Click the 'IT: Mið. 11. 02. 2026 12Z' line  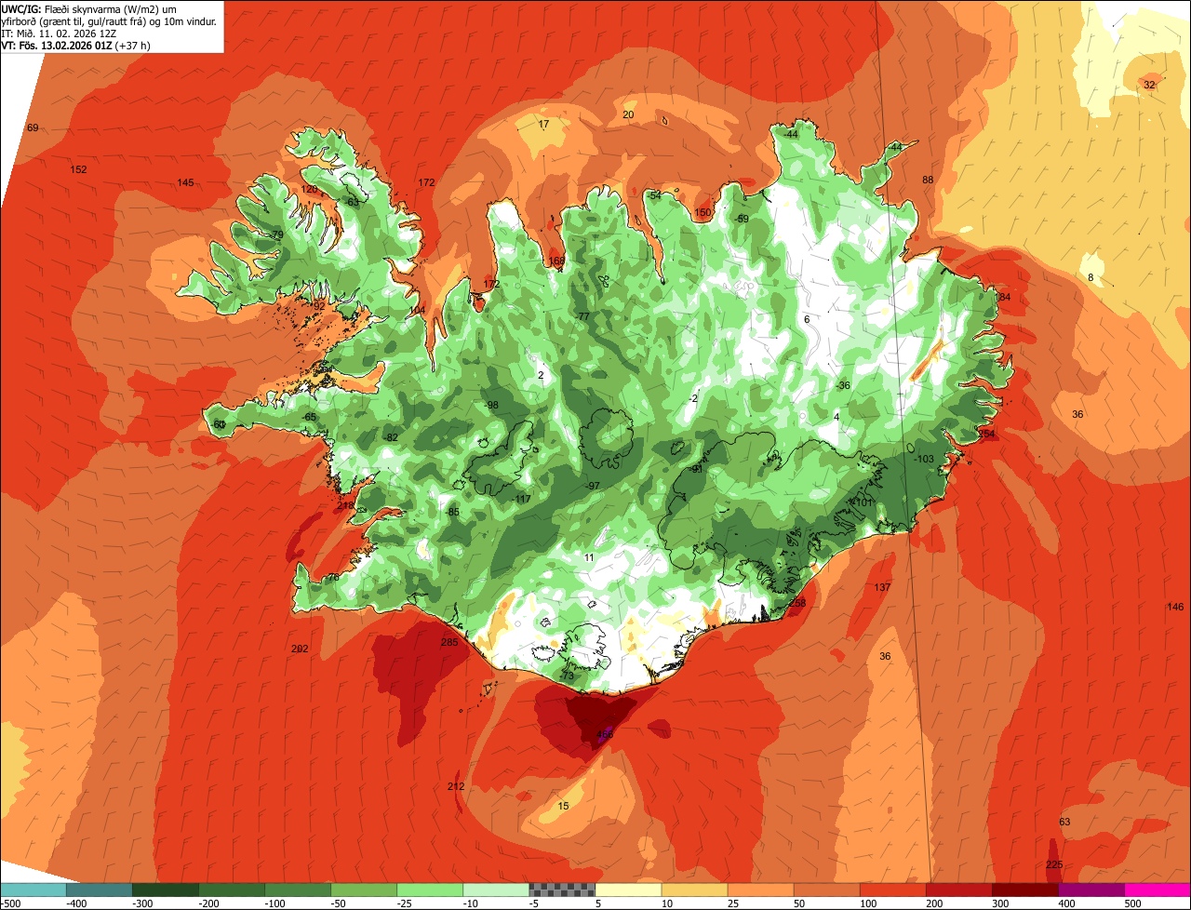(59, 33)
